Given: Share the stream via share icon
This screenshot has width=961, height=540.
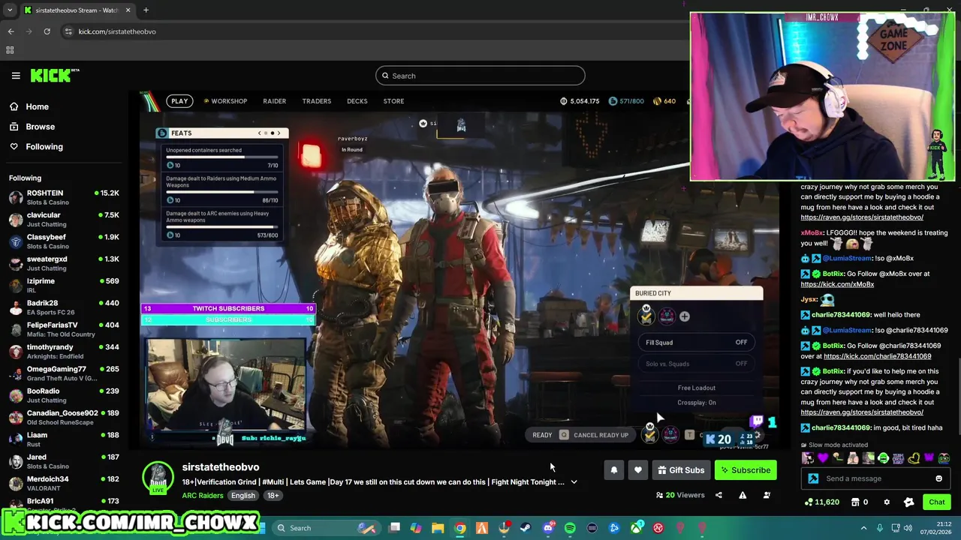Looking at the screenshot, I should [718, 495].
